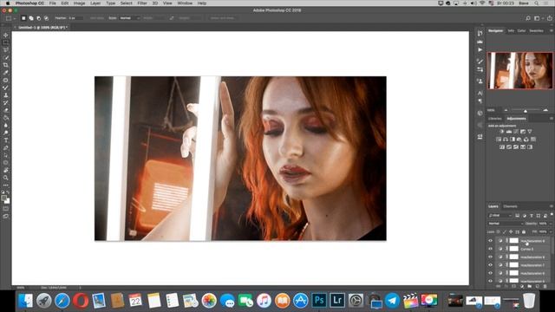This screenshot has height=312, width=555.
Task: Add a layer mask
Action: click(x=514, y=286)
